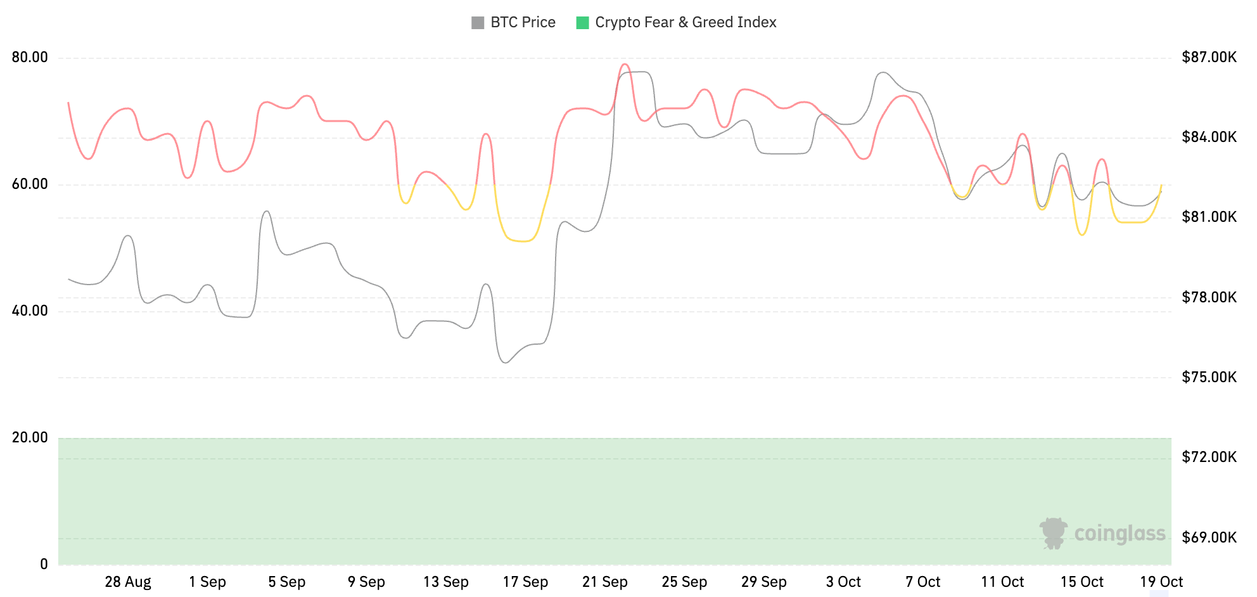The height and width of the screenshot is (597, 1257).
Task: Click the 80.00 index axis label
Action: [30, 58]
